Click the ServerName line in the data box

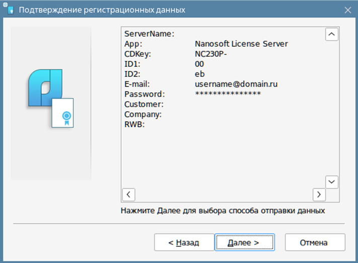coord(150,34)
